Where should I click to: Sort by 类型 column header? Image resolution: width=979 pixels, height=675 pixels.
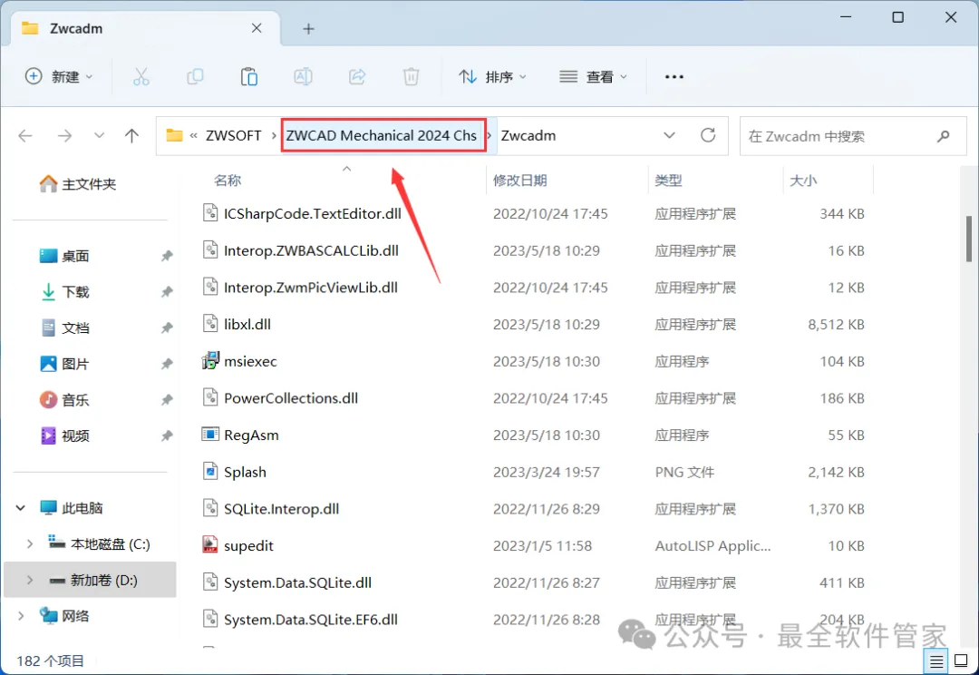668,181
